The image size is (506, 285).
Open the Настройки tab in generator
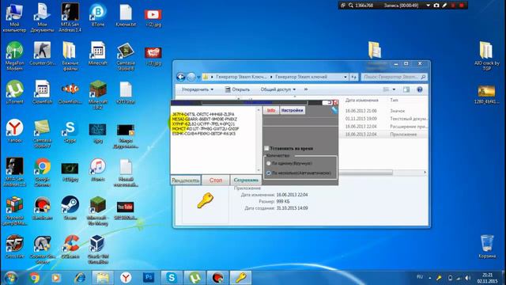292,111
